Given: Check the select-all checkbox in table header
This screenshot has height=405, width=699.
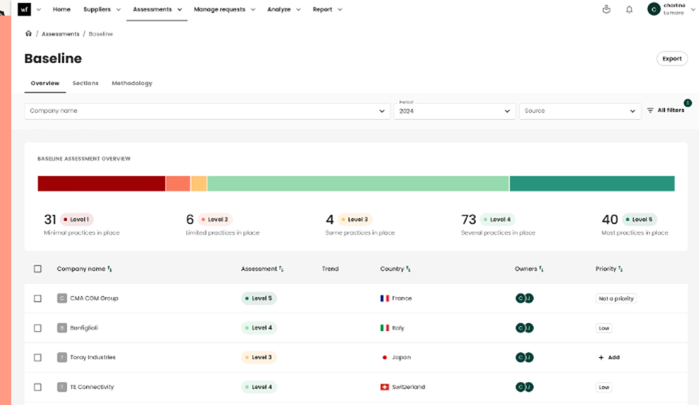Looking at the screenshot, I should 38,268.
